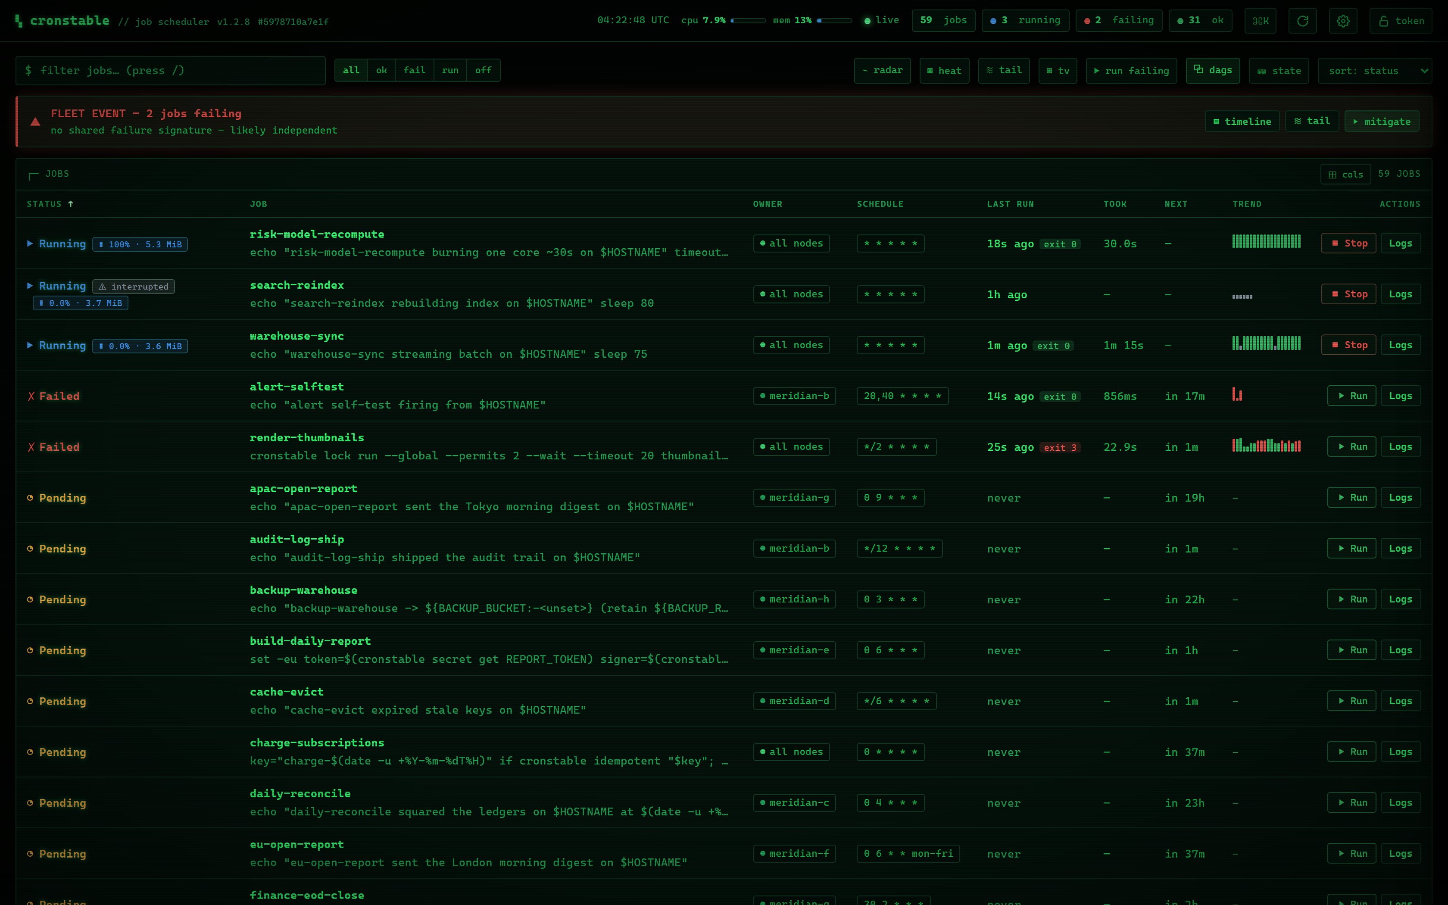This screenshot has height=905, width=1448.
Task: Open Logs for render-thumbnails
Action: pyautogui.click(x=1400, y=447)
